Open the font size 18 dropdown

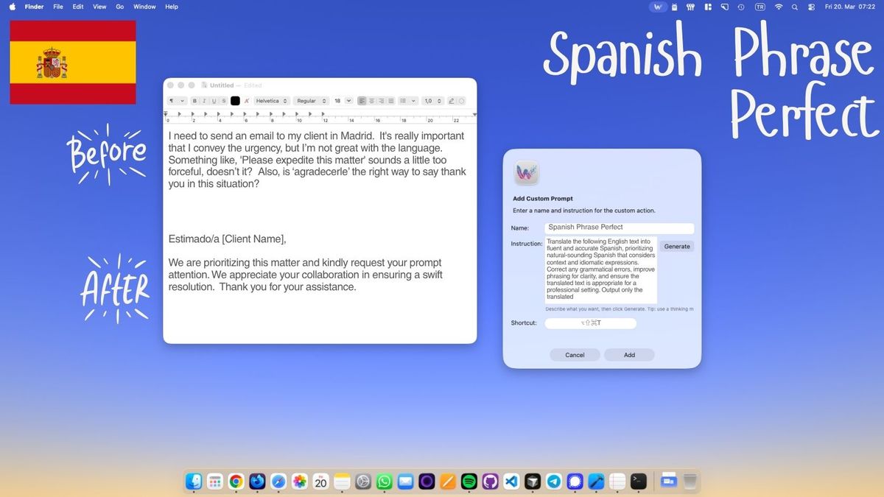pos(343,101)
